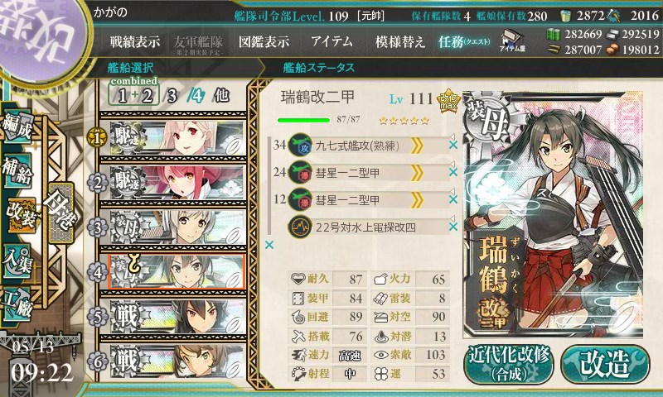Image resolution: width=663 pixels, height=397 pixels.
Task: Remove all equipment with bottom-left X
Action: (x=269, y=245)
